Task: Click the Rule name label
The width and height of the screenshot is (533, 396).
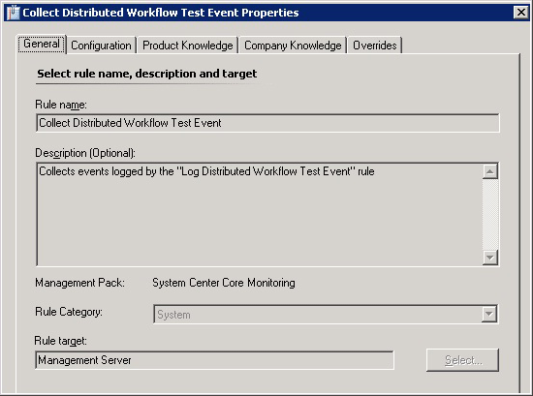Action: tap(61, 105)
